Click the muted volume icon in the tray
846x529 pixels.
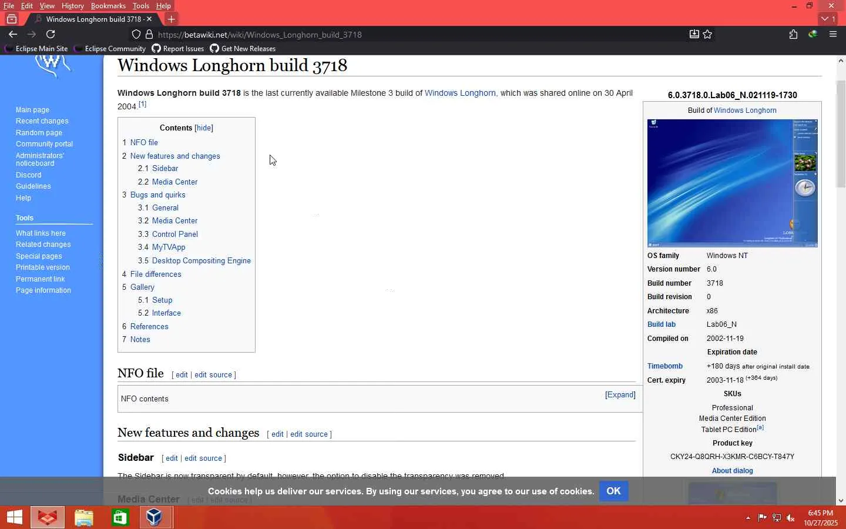(791, 518)
